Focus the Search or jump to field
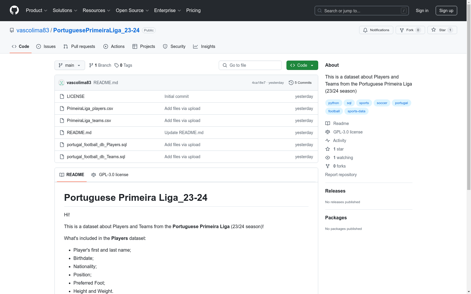 [362, 11]
